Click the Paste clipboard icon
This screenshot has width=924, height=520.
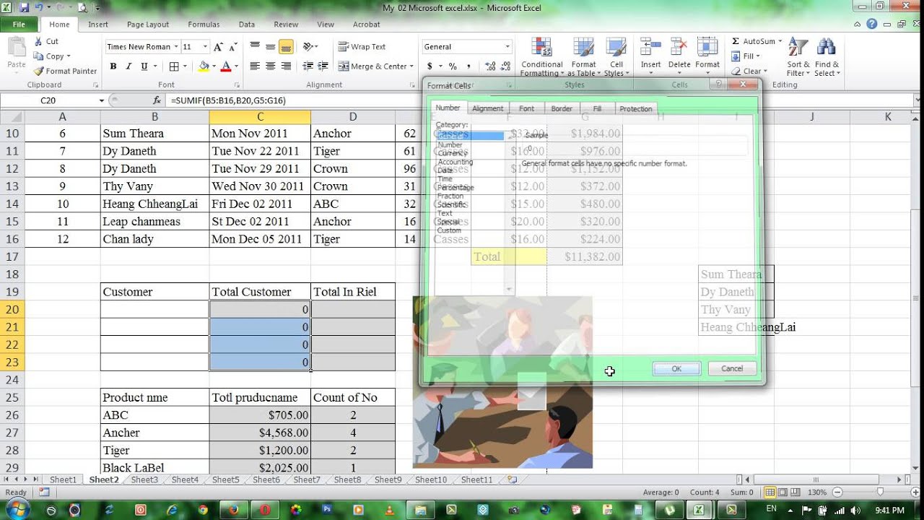16,47
